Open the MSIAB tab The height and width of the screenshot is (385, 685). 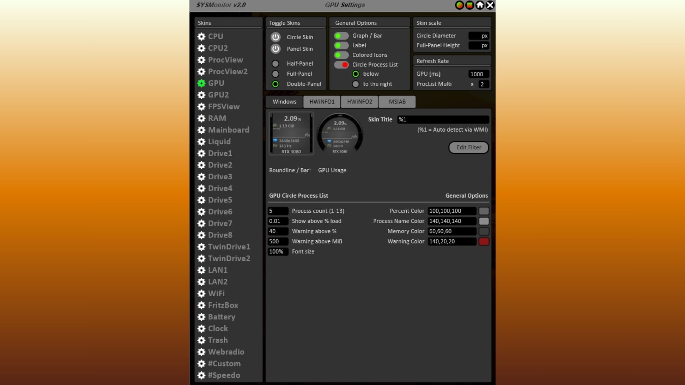point(397,102)
